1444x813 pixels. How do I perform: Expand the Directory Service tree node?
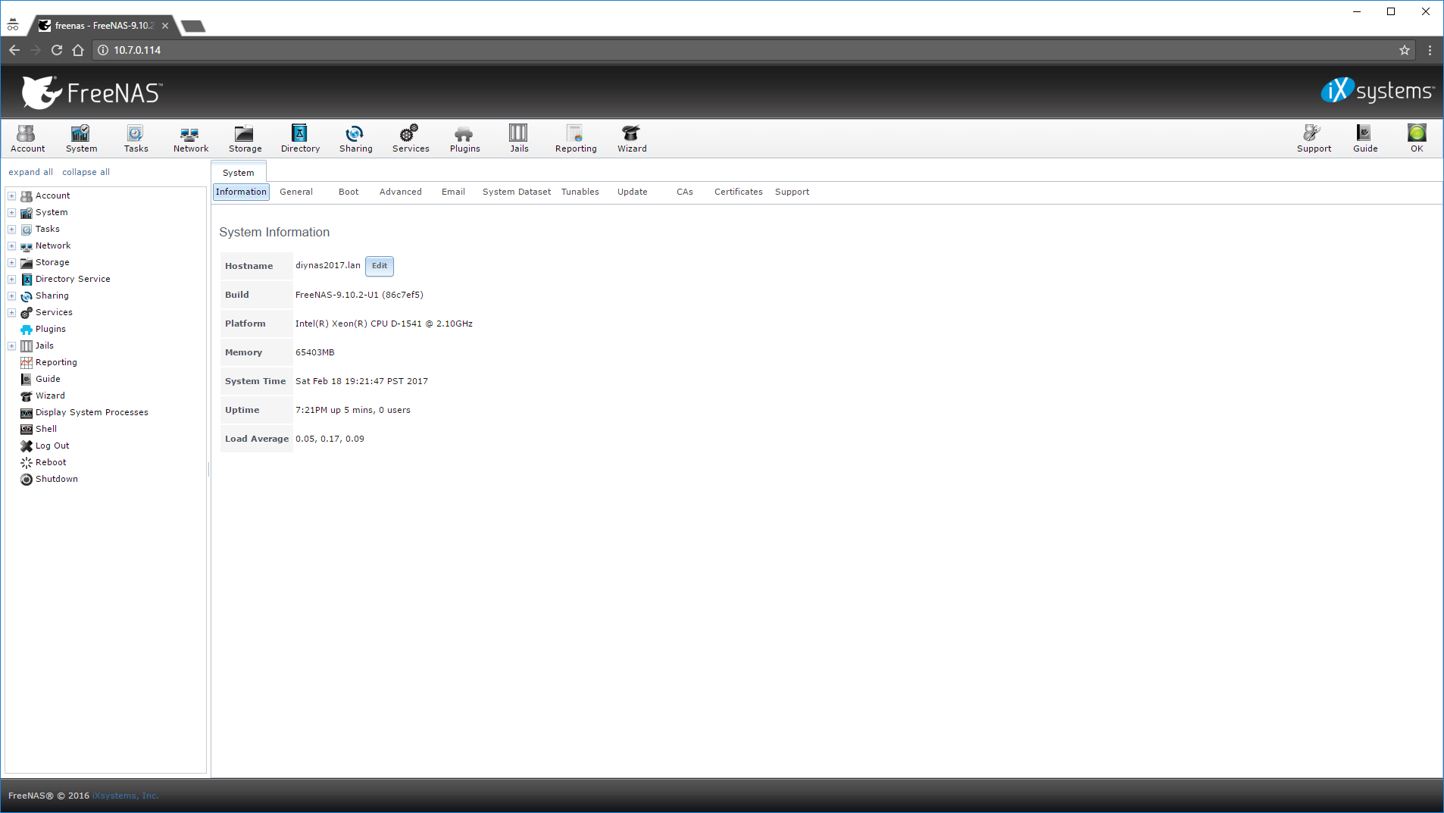coord(11,279)
